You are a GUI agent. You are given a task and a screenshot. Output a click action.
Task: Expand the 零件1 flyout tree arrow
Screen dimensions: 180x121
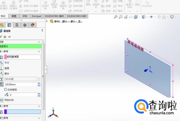47,21
